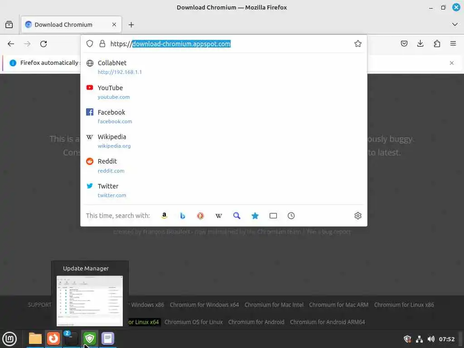The image size is (464, 348).
Task: Click the Firefox View icon
Action: click(9, 24)
